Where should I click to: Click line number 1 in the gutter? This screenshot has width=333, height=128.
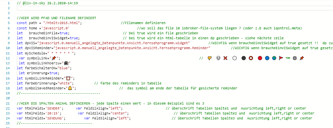pos(8,3)
